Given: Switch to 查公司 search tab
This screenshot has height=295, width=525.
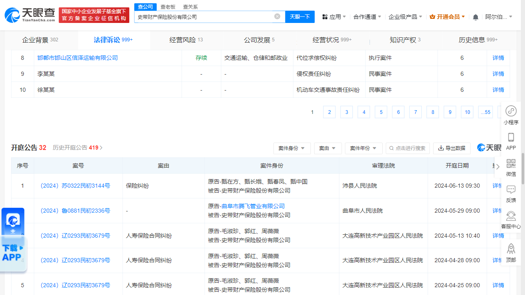Looking at the screenshot, I should 145,7.
